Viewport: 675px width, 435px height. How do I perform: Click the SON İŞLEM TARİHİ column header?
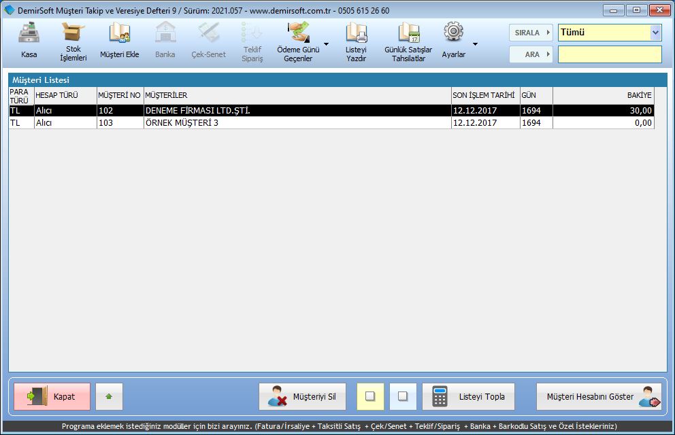(x=486, y=95)
